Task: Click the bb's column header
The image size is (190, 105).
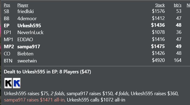Action: [x=178, y=5]
